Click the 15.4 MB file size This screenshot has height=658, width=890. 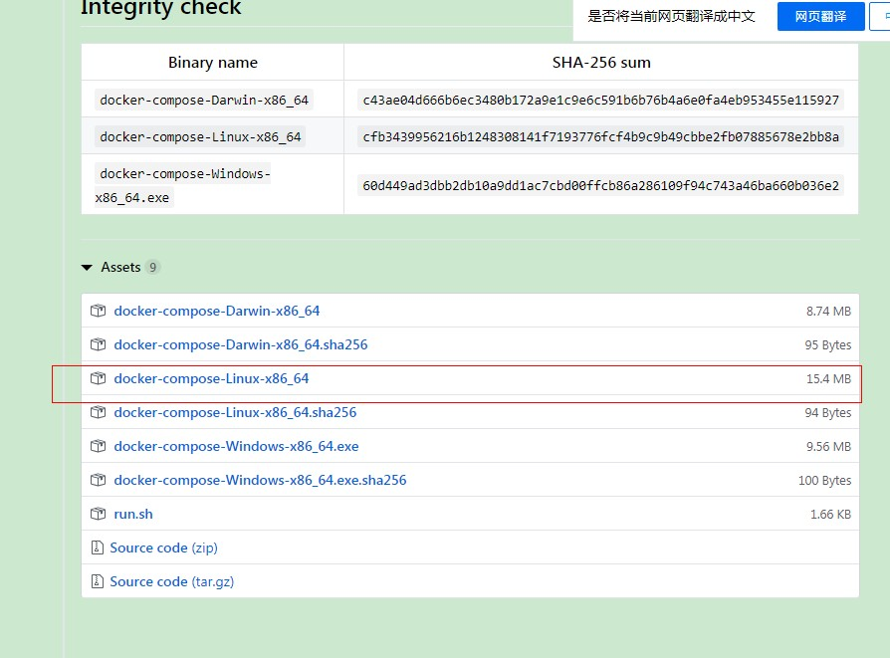click(828, 378)
